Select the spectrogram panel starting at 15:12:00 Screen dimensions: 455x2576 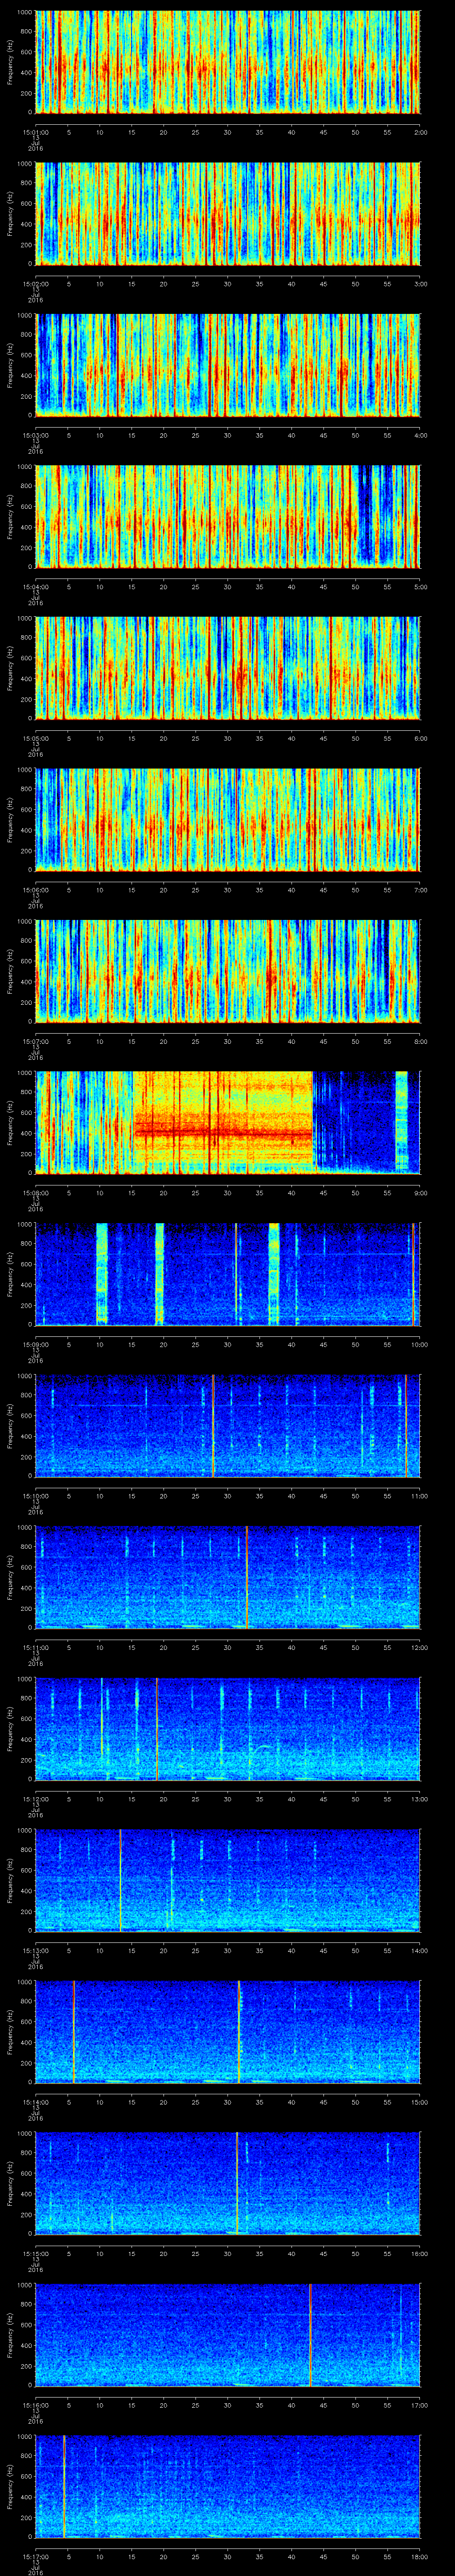point(227,1728)
